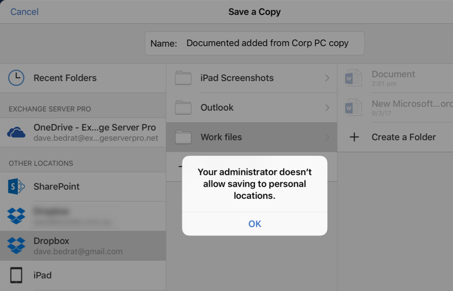Tap the iPad device icon

[16, 275]
